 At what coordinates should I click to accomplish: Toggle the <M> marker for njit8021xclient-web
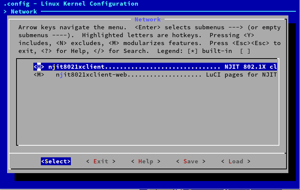pyautogui.click(x=39, y=75)
